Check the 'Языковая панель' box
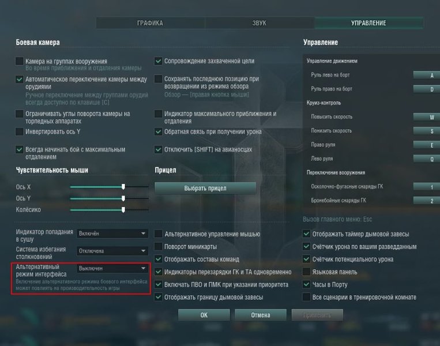 pos(307,272)
